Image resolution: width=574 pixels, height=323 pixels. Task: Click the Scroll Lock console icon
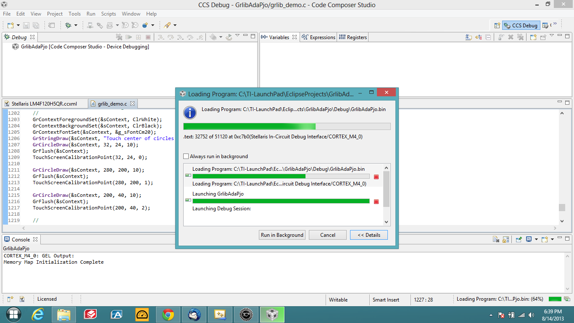pyautogui.click(x=506, y=239)
